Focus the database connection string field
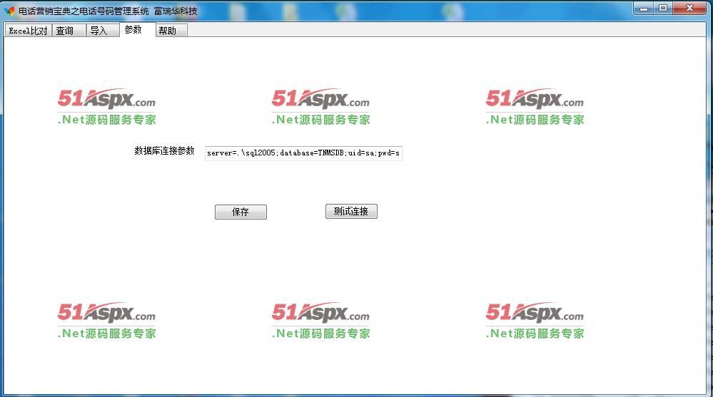The height and width of the screenshot is (397, 713). coord(303,153)
